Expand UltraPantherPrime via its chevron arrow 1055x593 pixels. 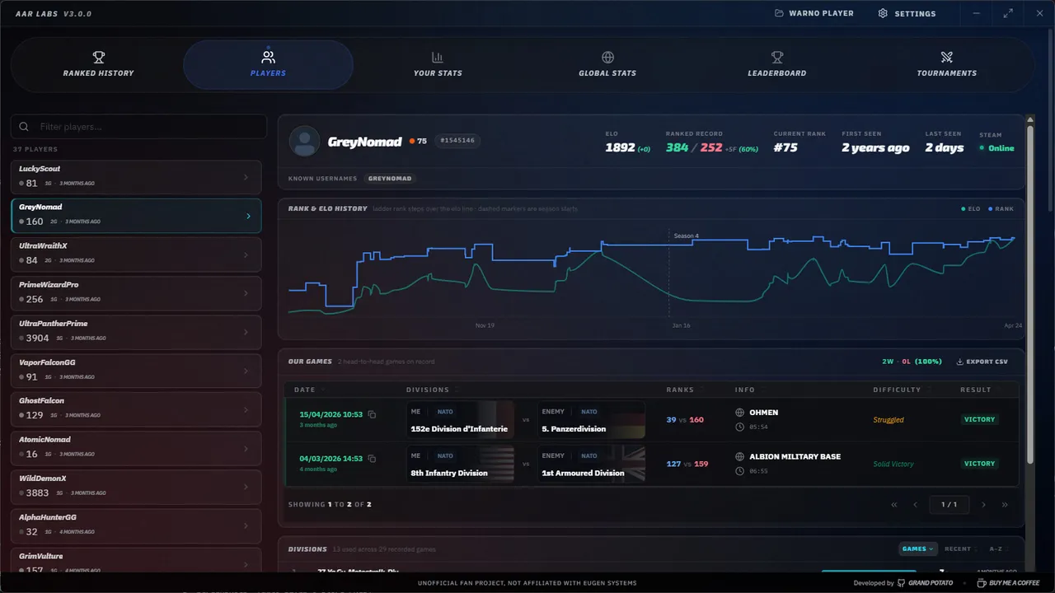[246, 333]
